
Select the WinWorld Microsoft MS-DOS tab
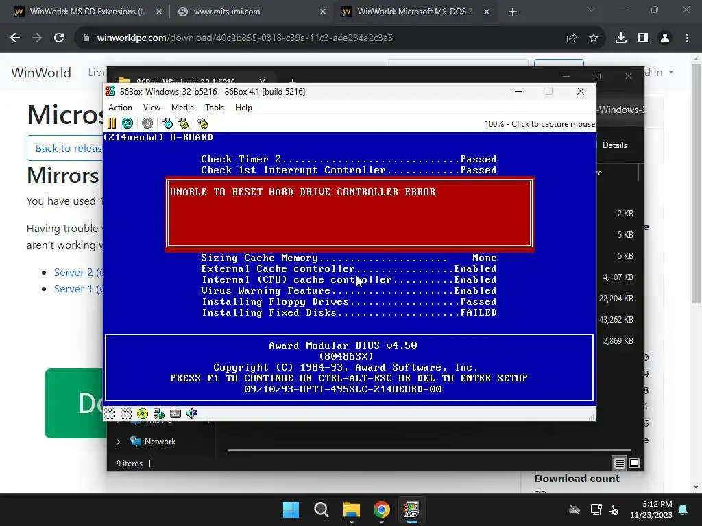coord(415,12)
